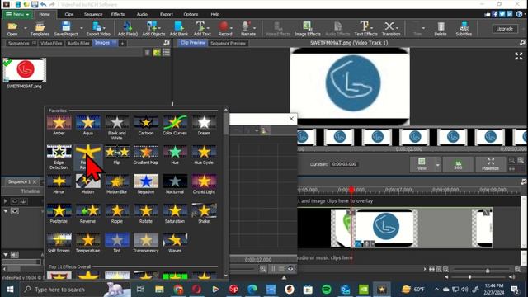Image resolution: width=528 pixels, height=297 pixels.
Task: Click the Record toolbar button
Action: (225, 29)
